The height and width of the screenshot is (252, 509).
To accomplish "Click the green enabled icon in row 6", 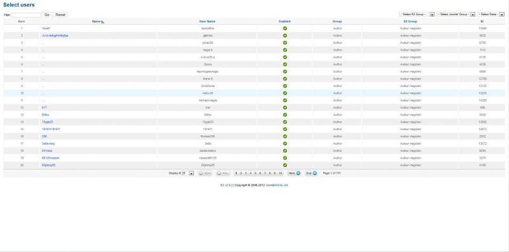I will click(x=284, y=65).
